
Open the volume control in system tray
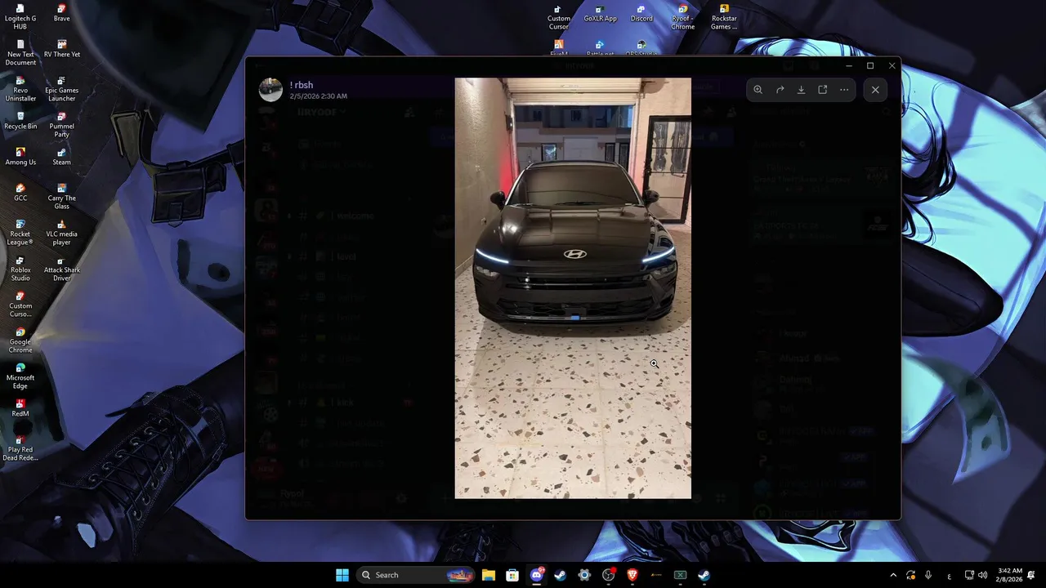(x=982, y=575)
